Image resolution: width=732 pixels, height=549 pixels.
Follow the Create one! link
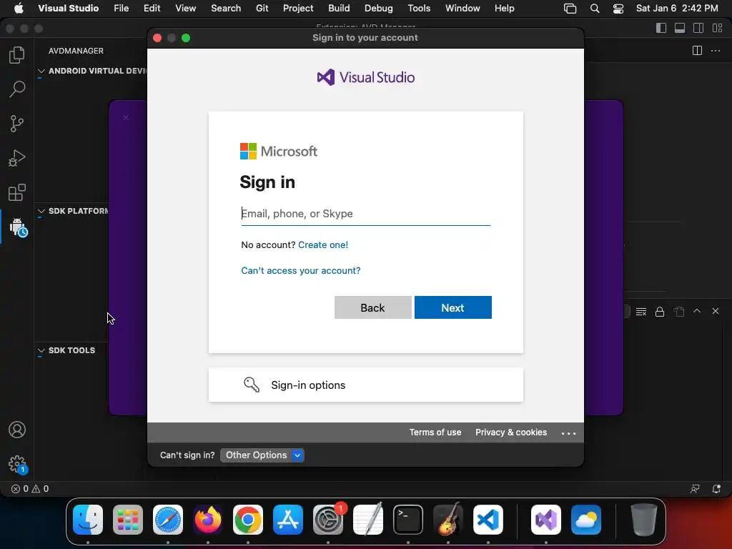point(323,244)
